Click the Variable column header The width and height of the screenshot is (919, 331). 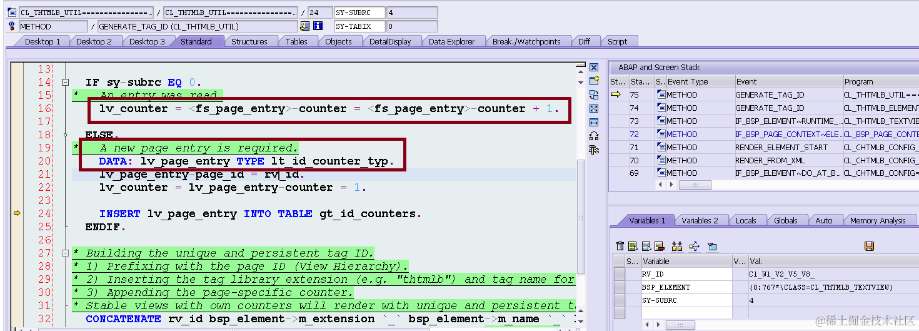pos(686,261)
